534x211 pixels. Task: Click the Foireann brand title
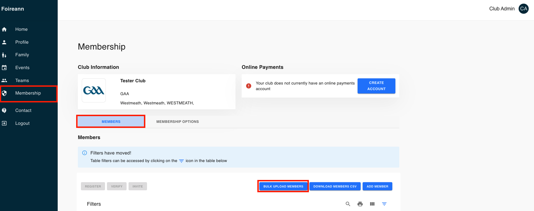13,9
